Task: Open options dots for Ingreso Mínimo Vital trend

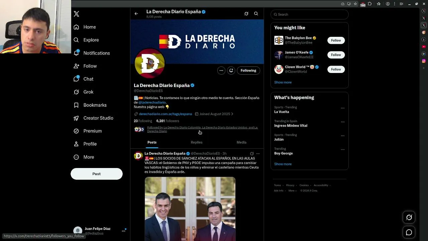Action: click(342, 122)
